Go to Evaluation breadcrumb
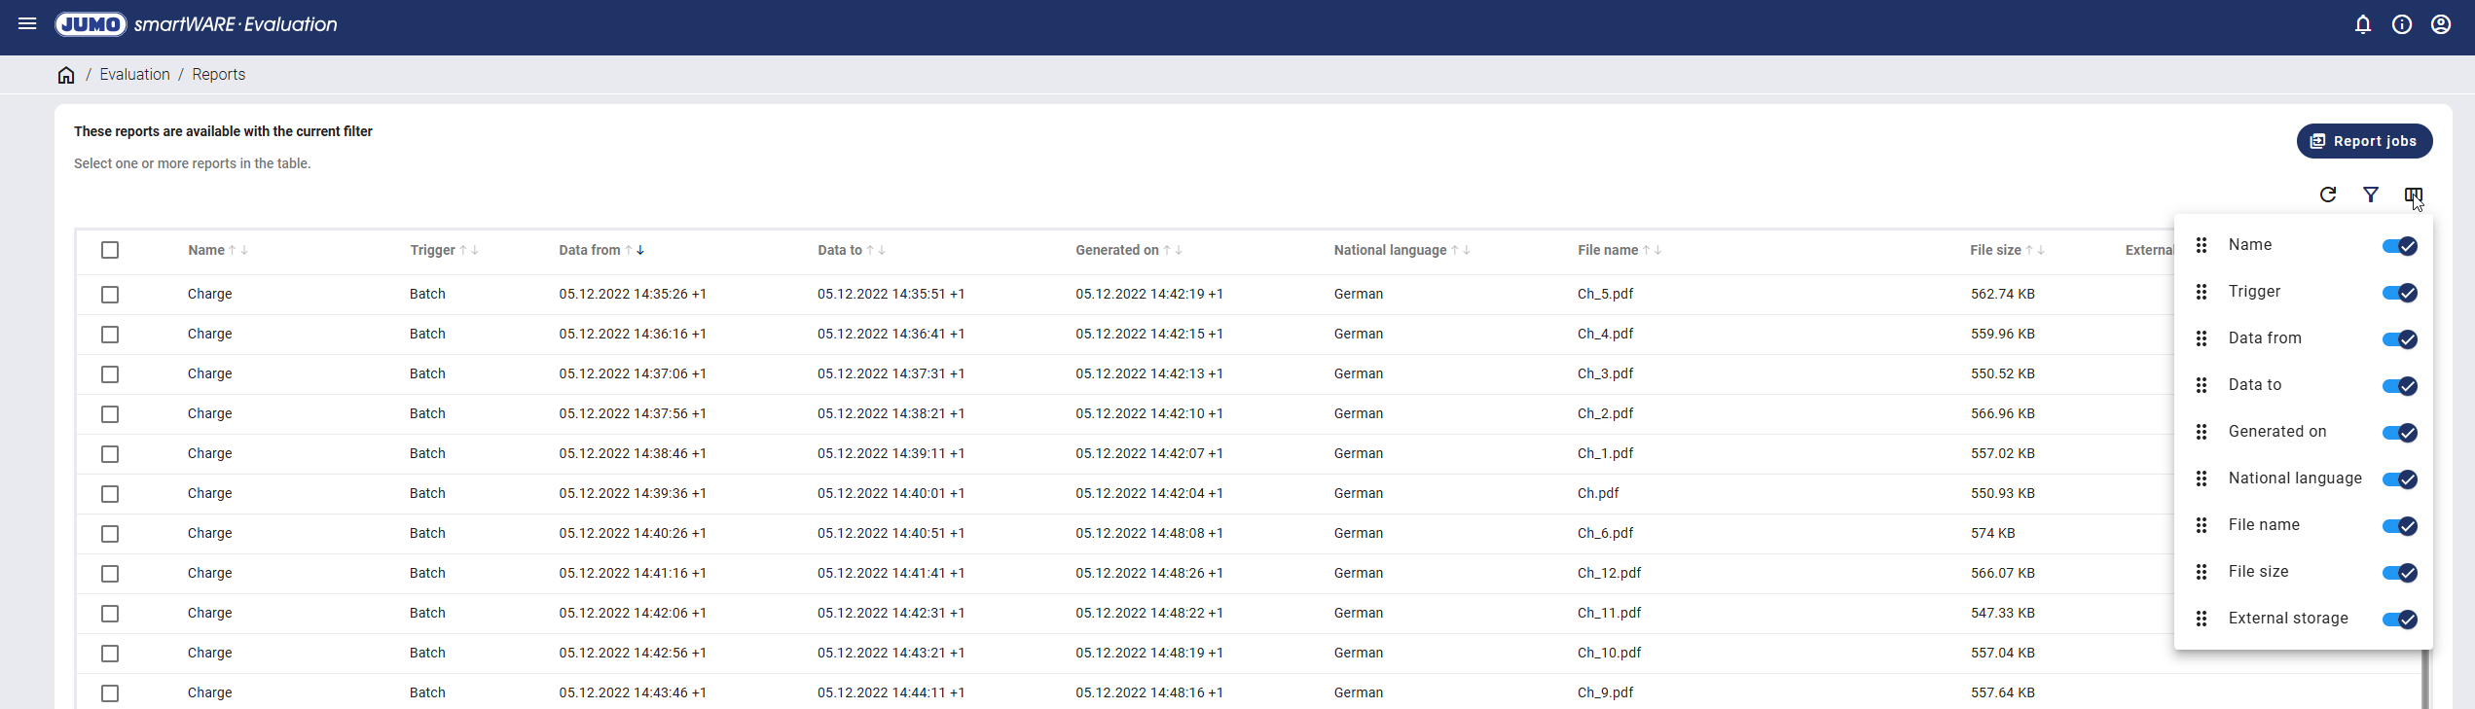 click(134, 75)
